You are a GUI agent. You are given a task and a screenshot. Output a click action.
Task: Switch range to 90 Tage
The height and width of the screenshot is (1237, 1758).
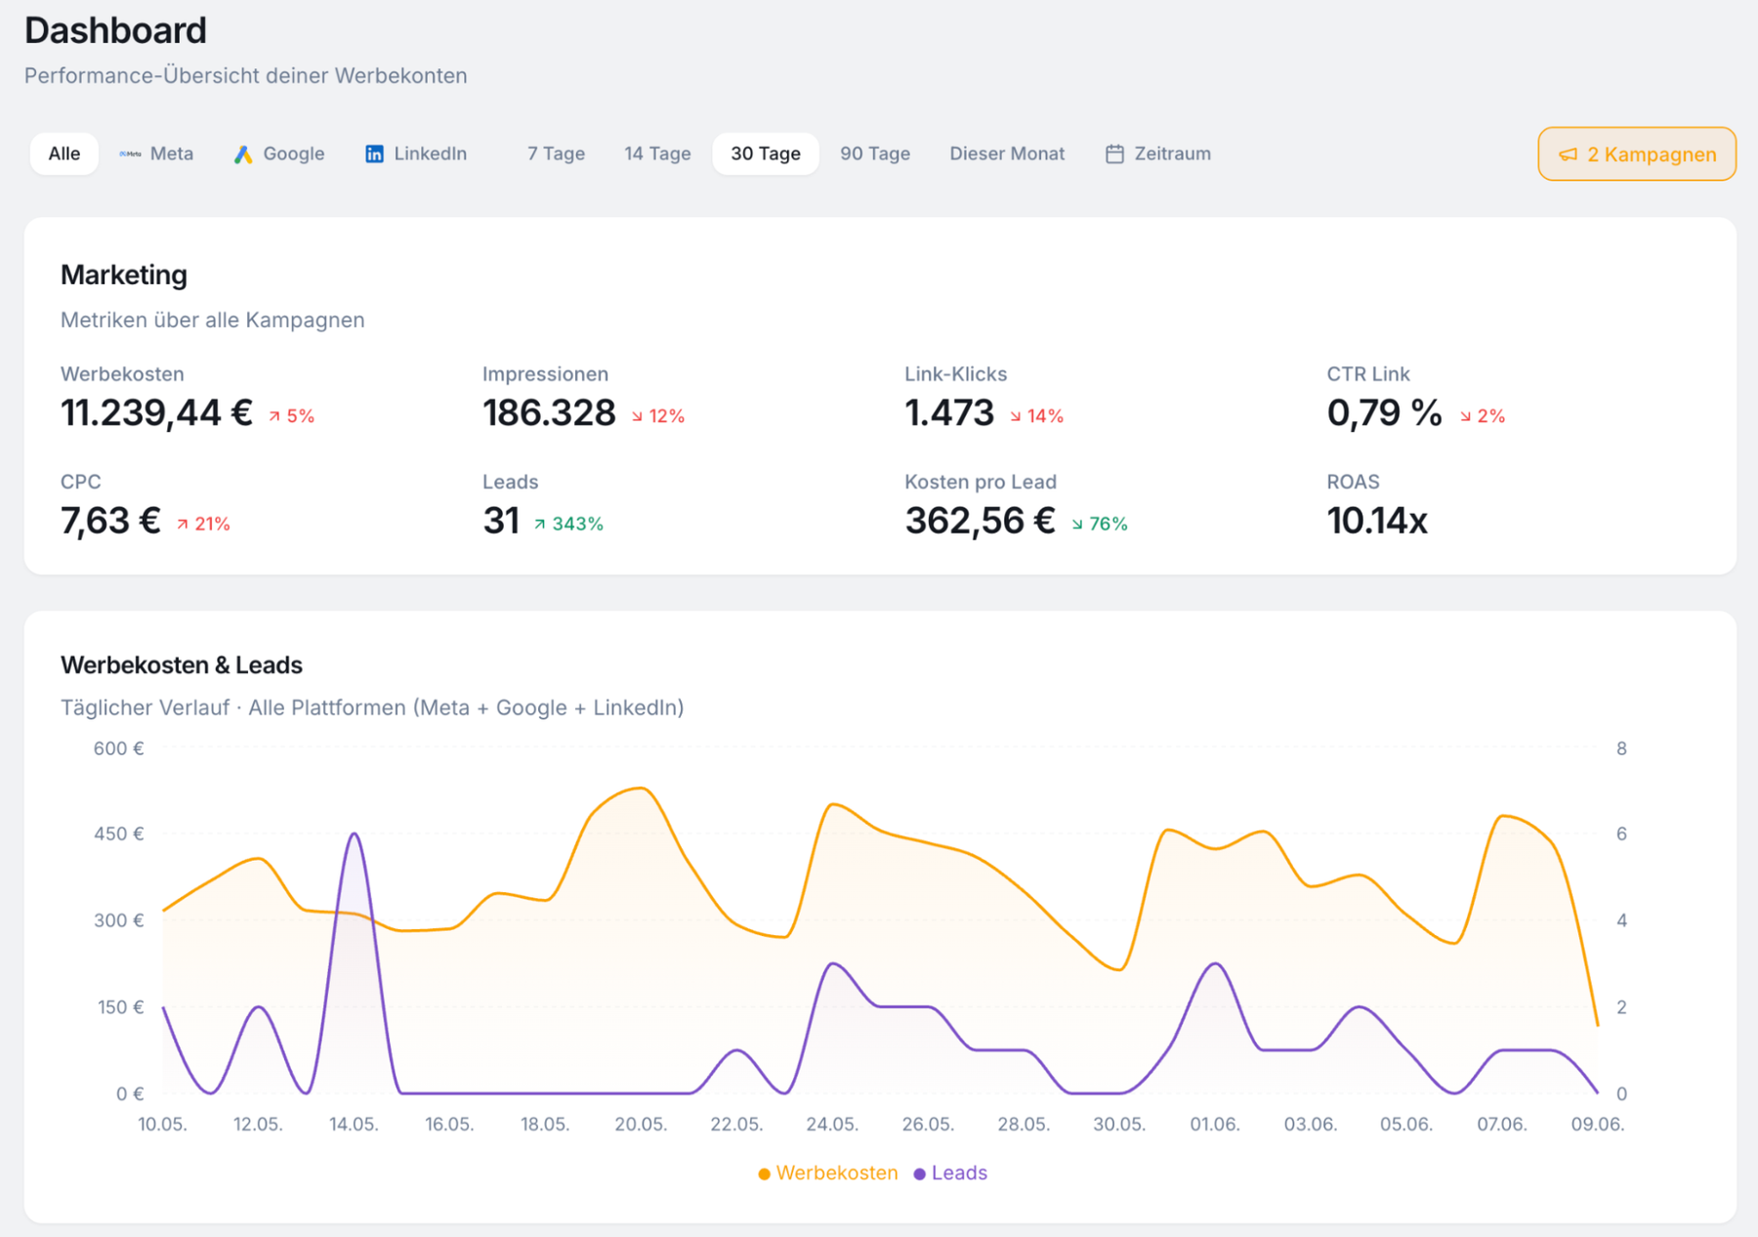click(x=875, y=153)
